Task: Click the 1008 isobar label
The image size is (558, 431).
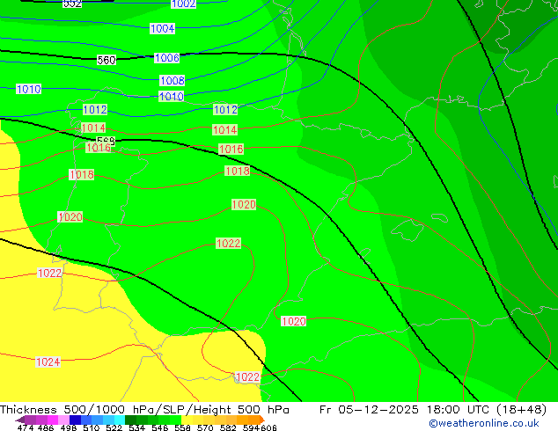Action: [x=173, y=80]
